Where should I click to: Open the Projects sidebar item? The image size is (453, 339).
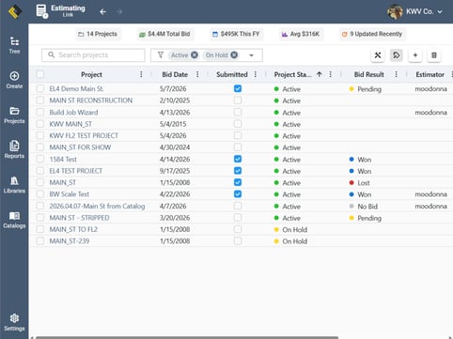(14, 116)
